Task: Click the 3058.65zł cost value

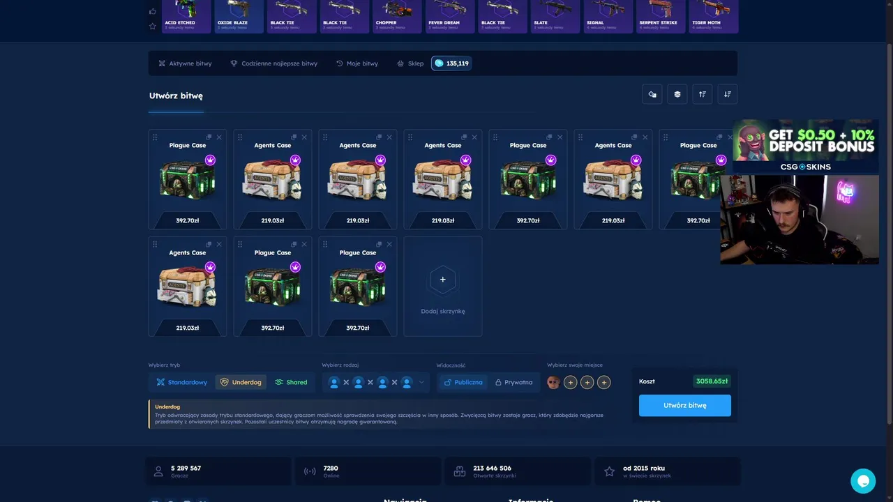Action: [712, 381]
